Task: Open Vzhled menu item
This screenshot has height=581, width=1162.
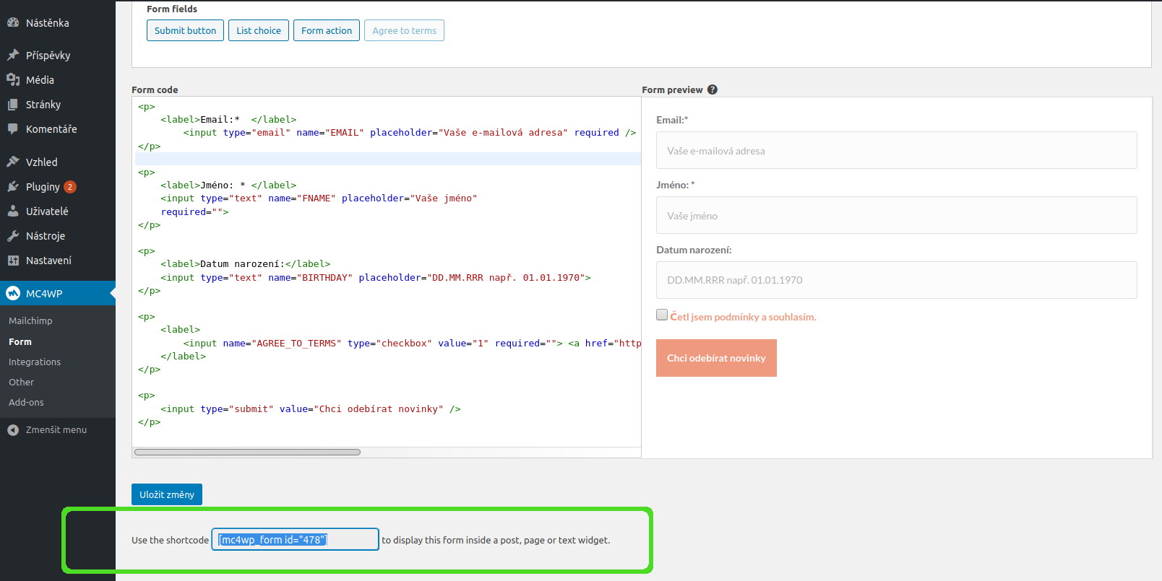Action: [x=58, y=162]
